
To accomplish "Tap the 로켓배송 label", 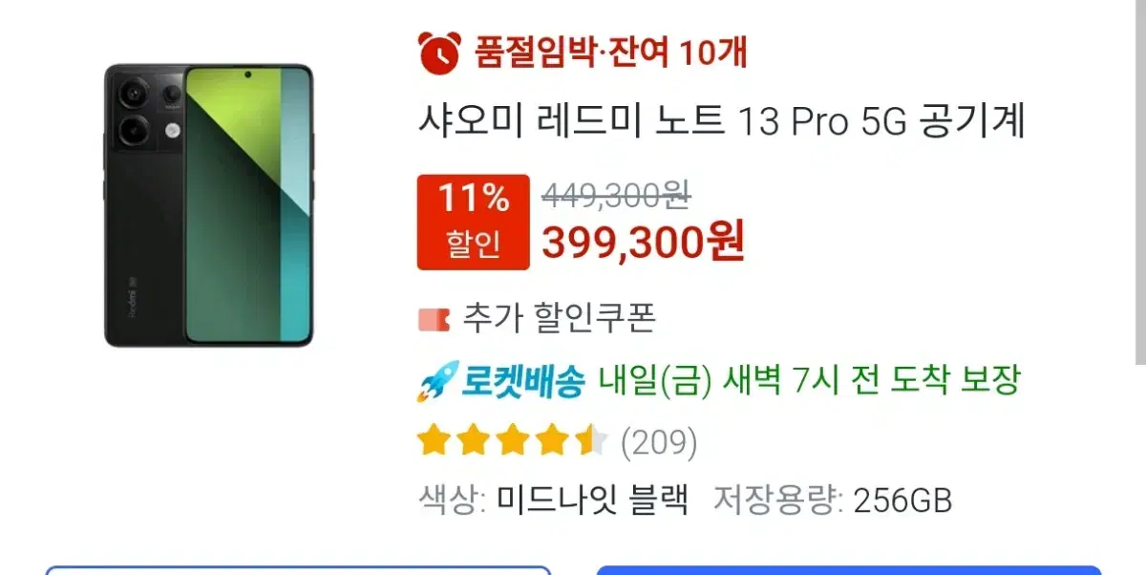I will coord(523,381).
